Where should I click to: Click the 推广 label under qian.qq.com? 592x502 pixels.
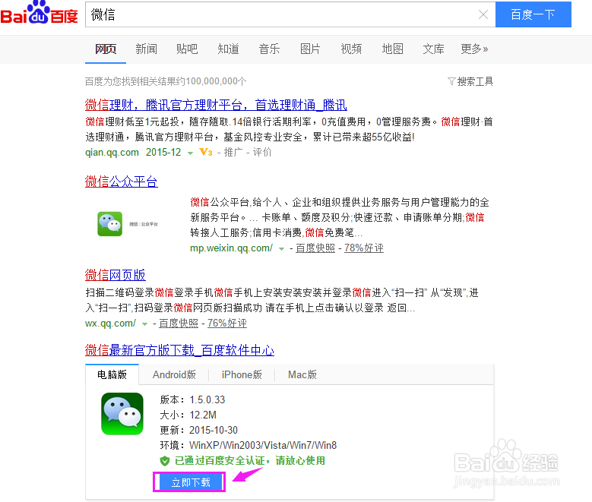tap(233, 153)
